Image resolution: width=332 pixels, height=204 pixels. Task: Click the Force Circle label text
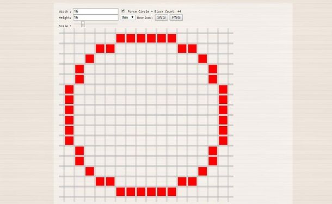[138, 11]
